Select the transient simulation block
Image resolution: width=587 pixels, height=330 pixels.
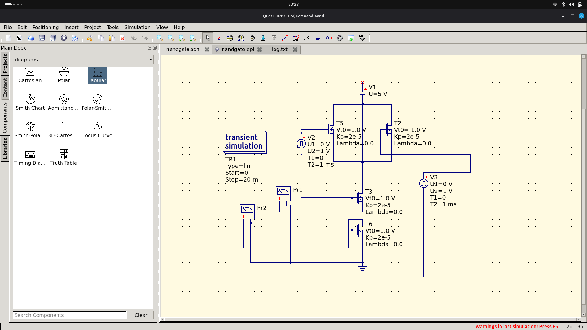click(245, 142)
